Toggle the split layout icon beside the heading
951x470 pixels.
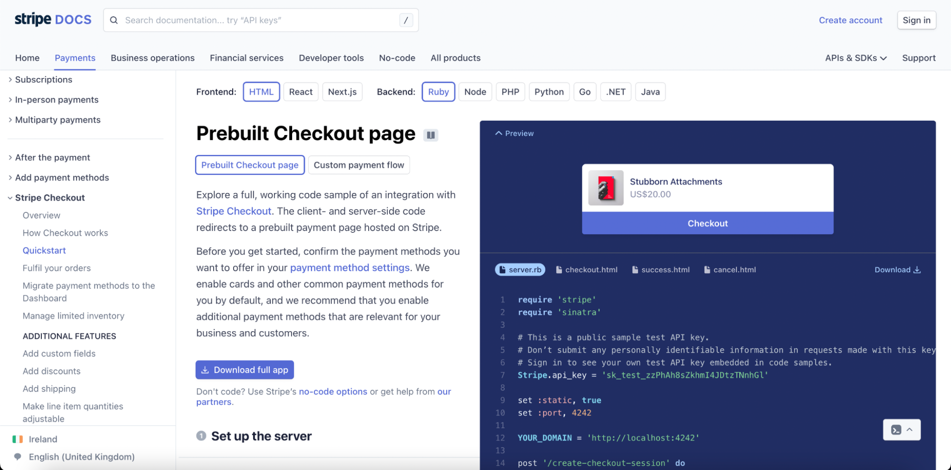pyautogui.click(x=431, y=135)
